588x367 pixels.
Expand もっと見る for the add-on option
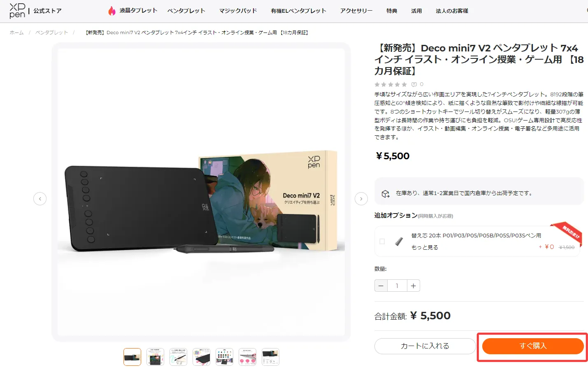[425, 247]
